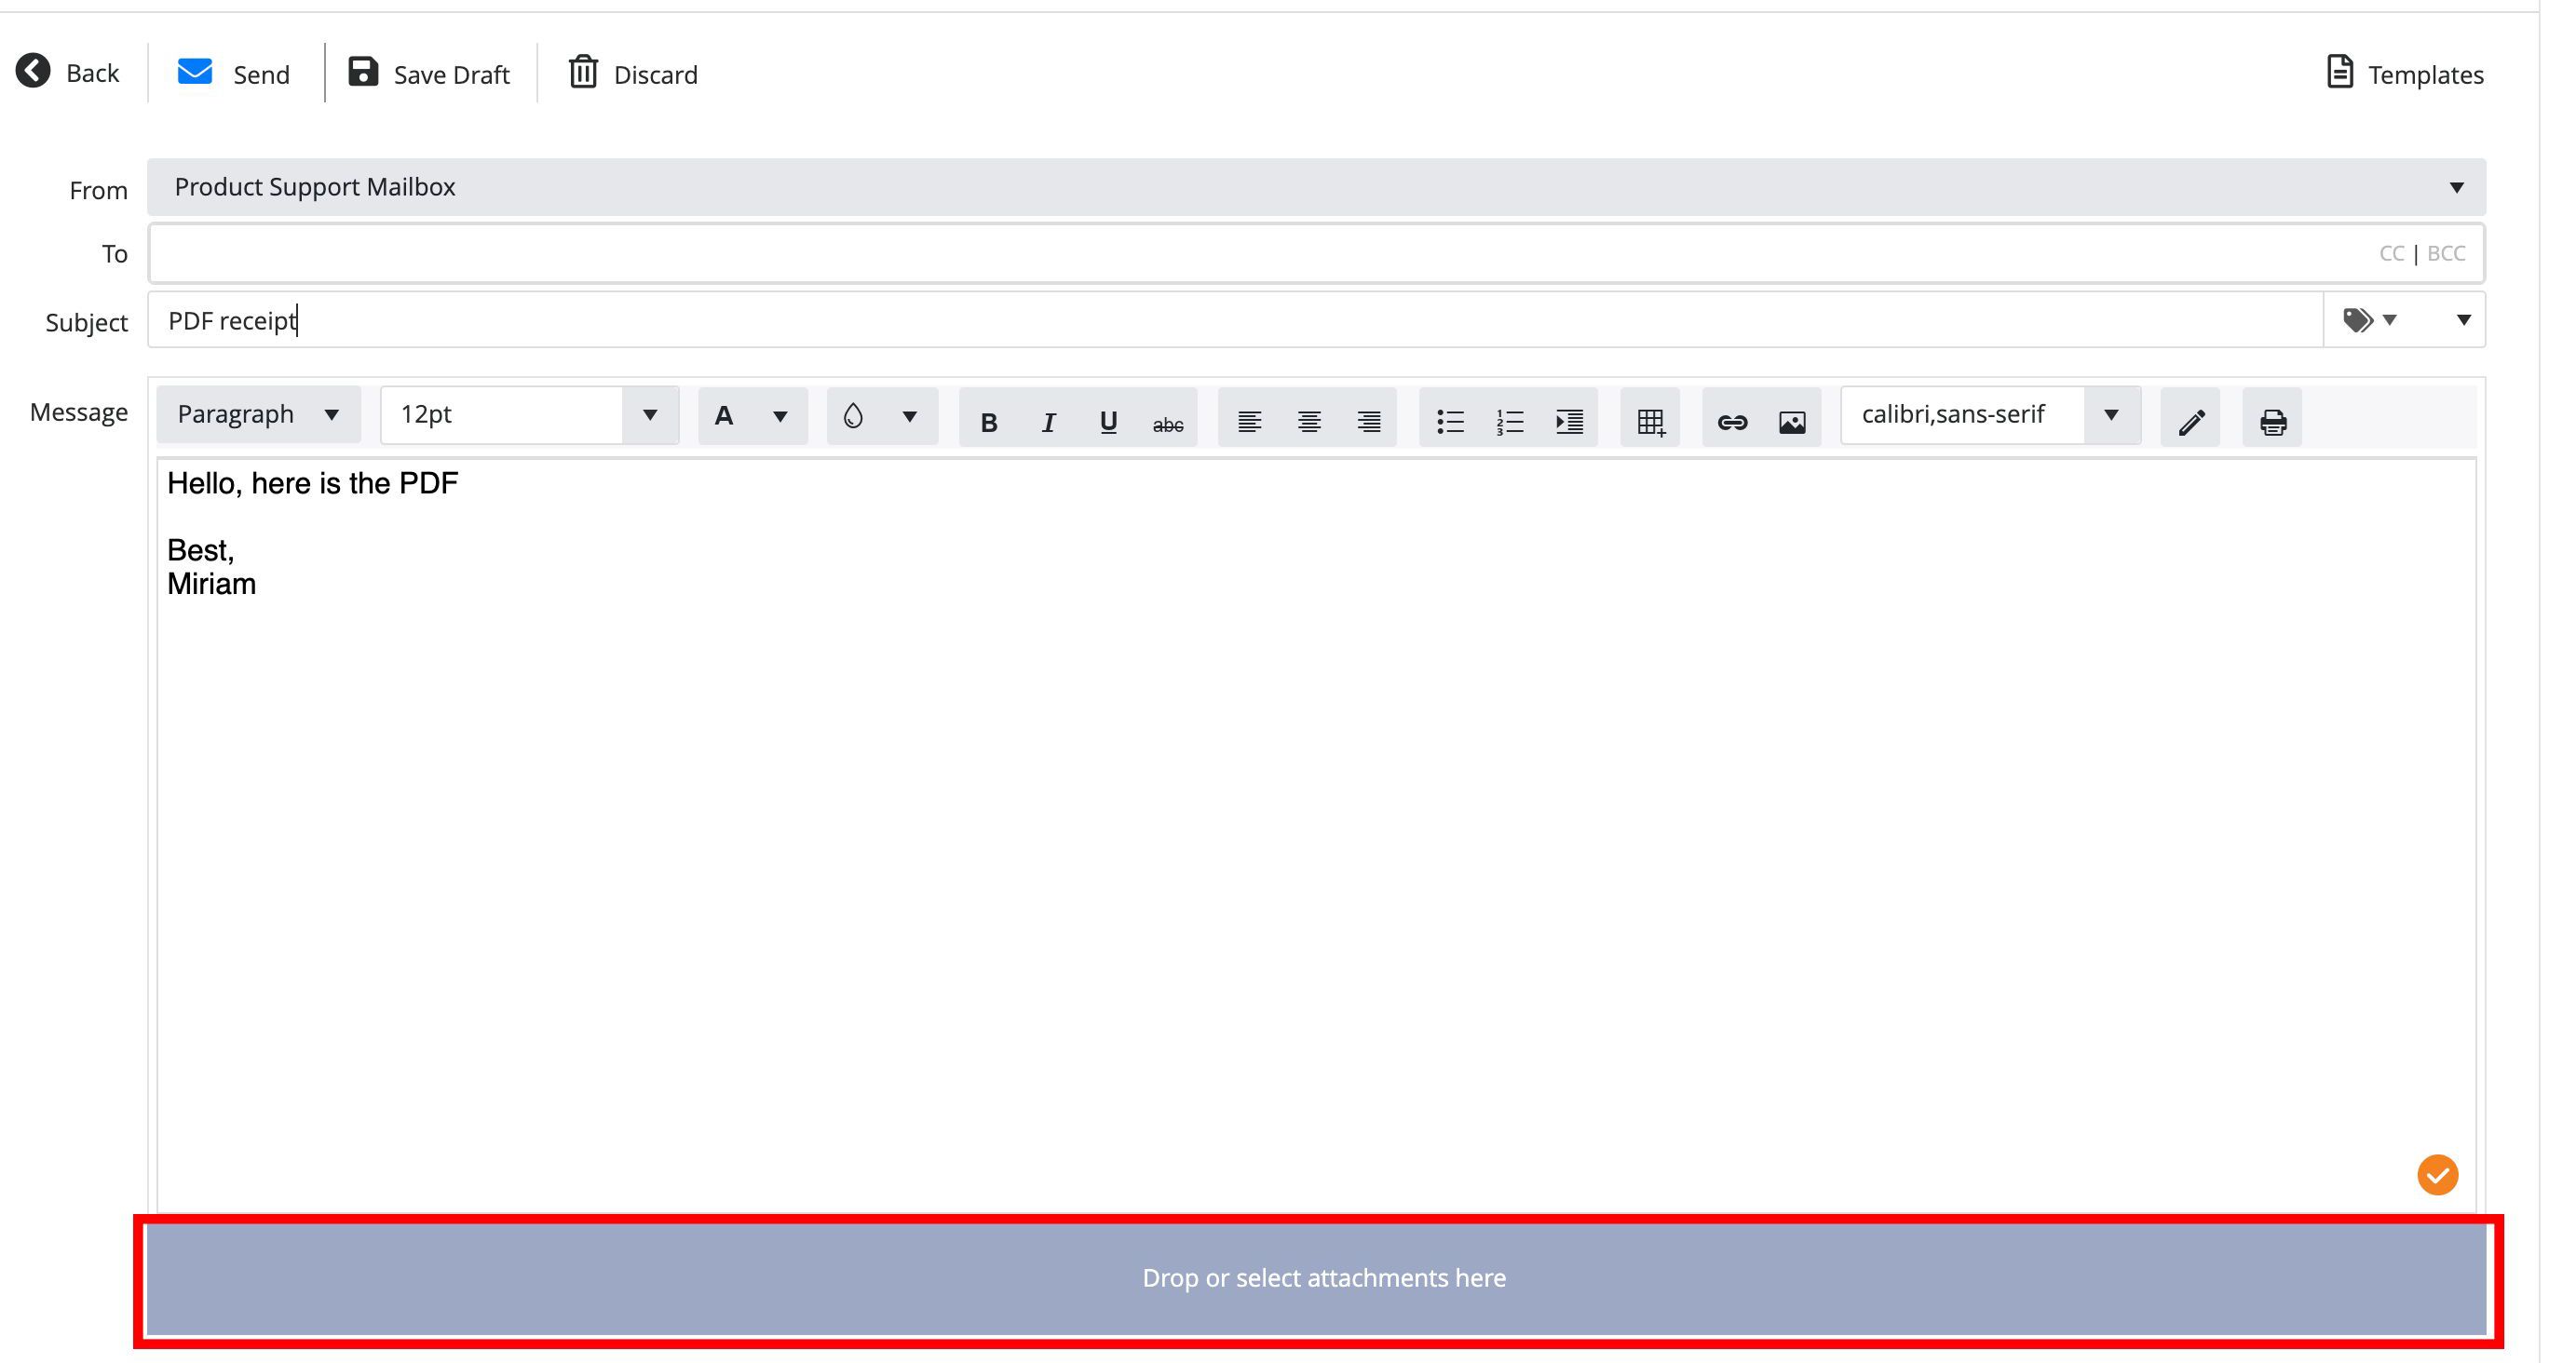Toggle strikethrough formatting
The width and height of the screenshot is (2576, 1363).
1167,422
